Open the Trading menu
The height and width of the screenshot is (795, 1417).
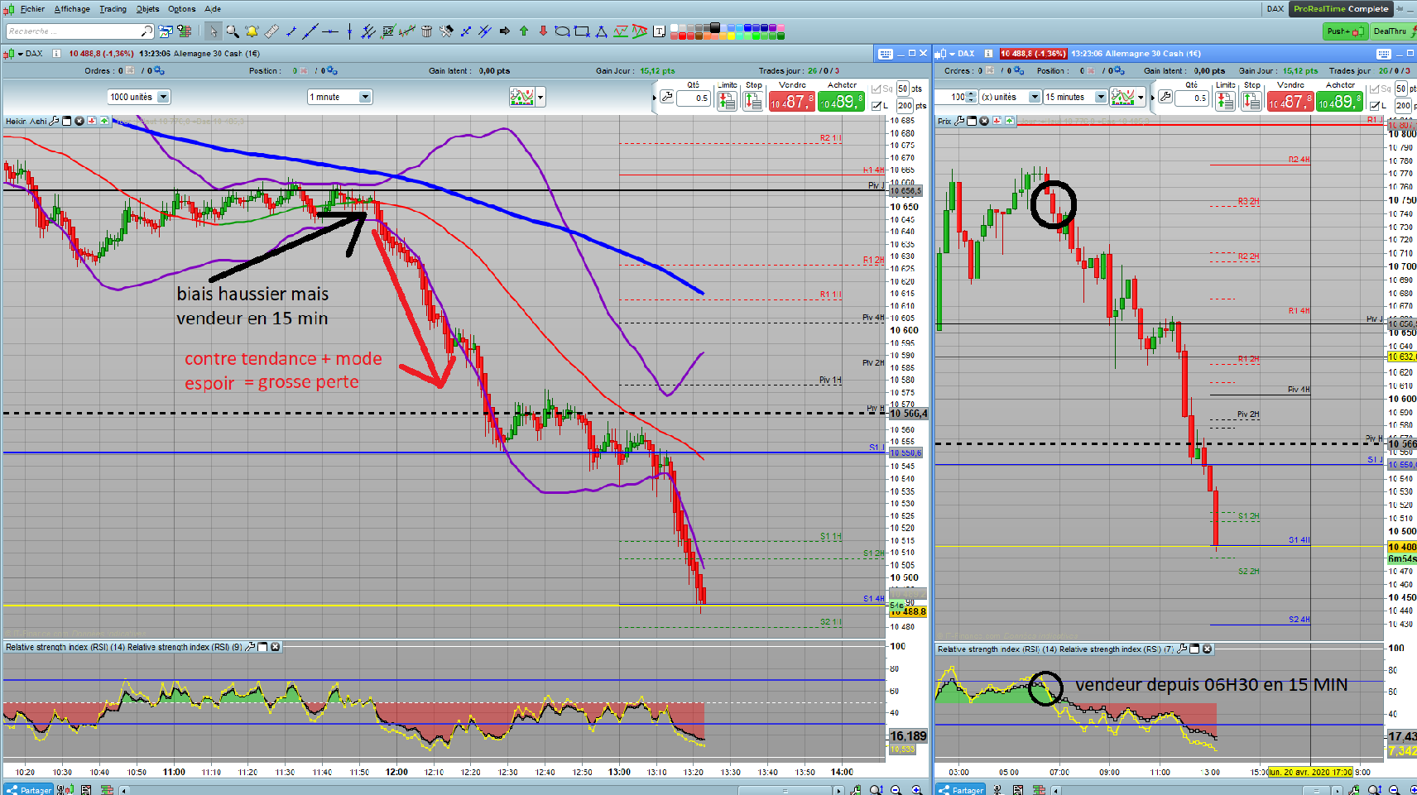point(113,9)
